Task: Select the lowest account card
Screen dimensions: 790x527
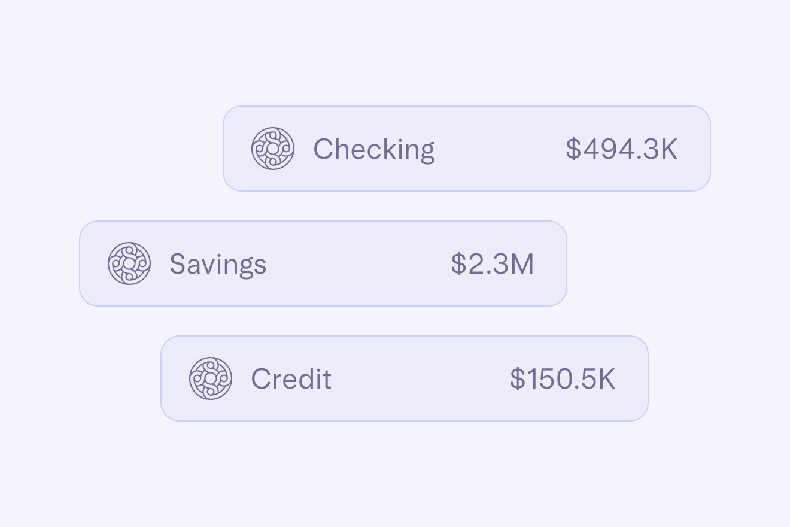Action: click(x=405, y=378)
